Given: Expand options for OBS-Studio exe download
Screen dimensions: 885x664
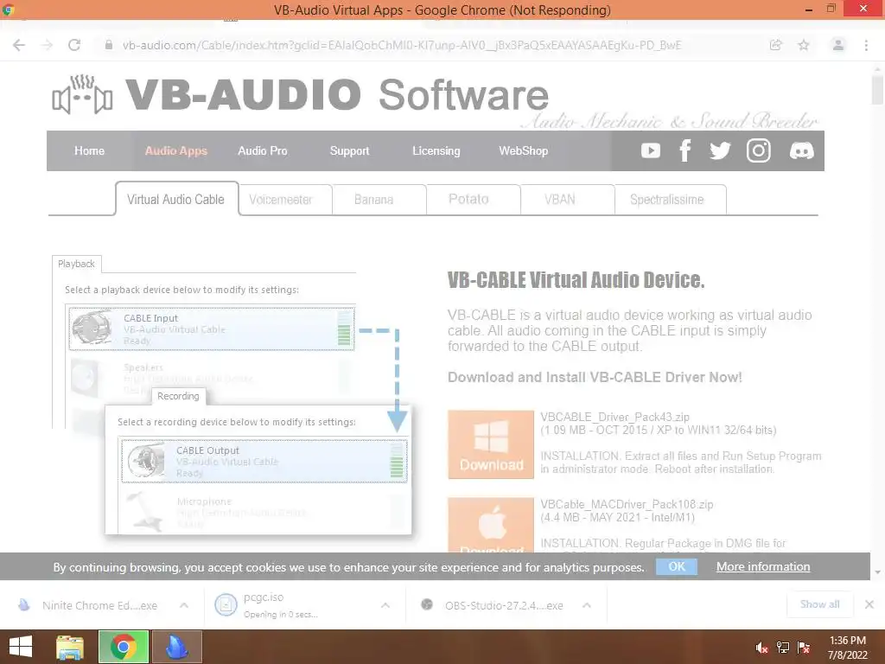Looking at the screenshot, I should [x=587, y=605].
